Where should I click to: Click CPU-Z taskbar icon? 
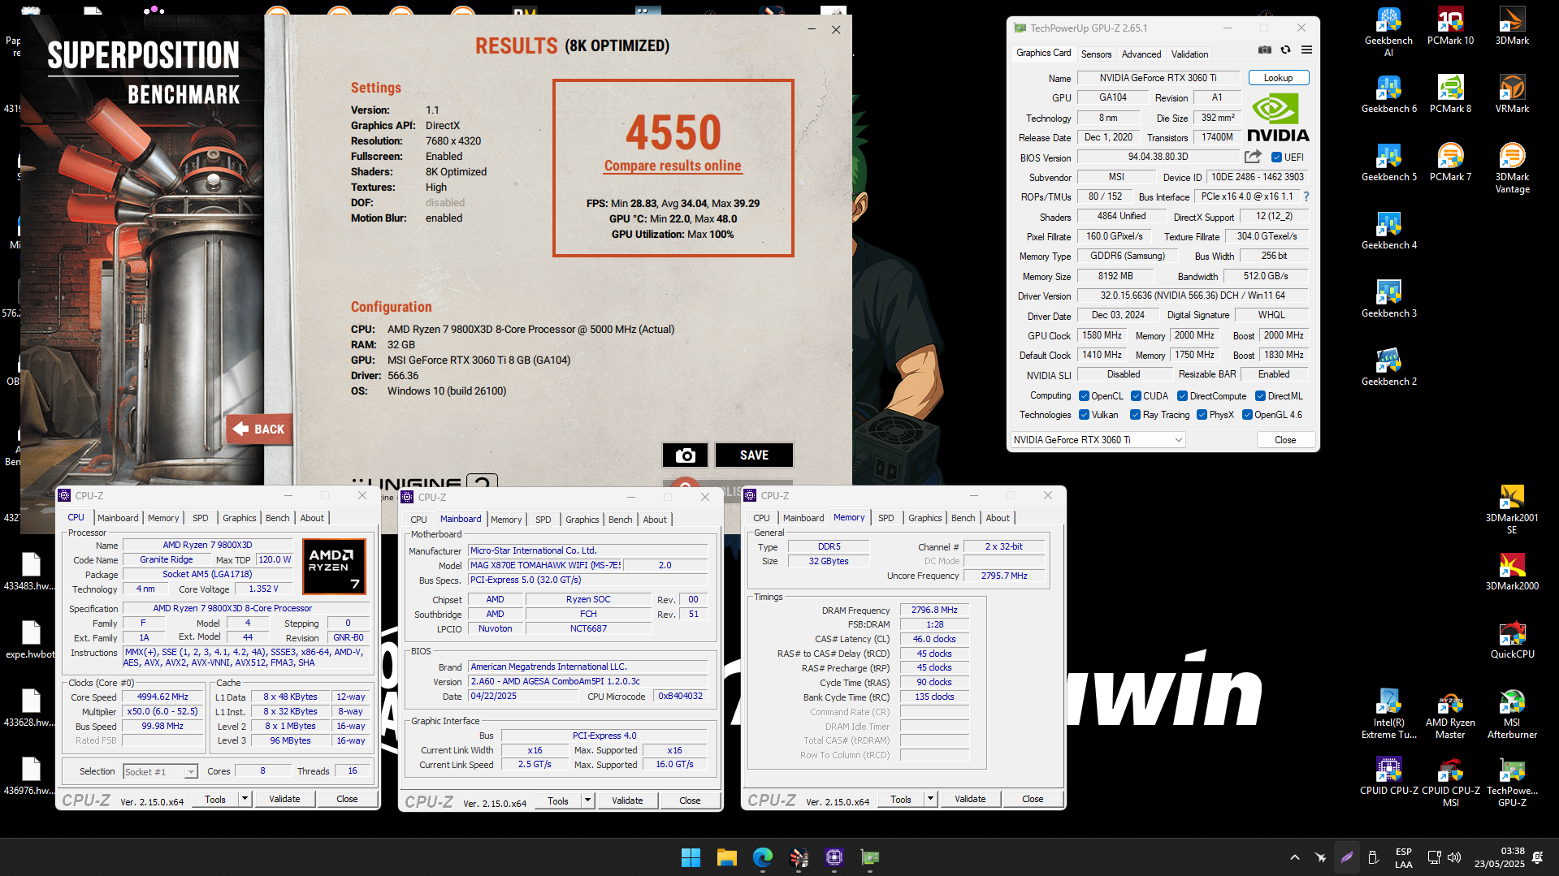(834, 857)
